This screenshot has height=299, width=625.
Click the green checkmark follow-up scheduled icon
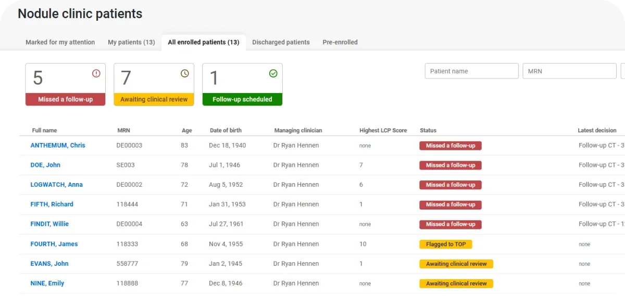pyautogui.click(x=273, y=74)
